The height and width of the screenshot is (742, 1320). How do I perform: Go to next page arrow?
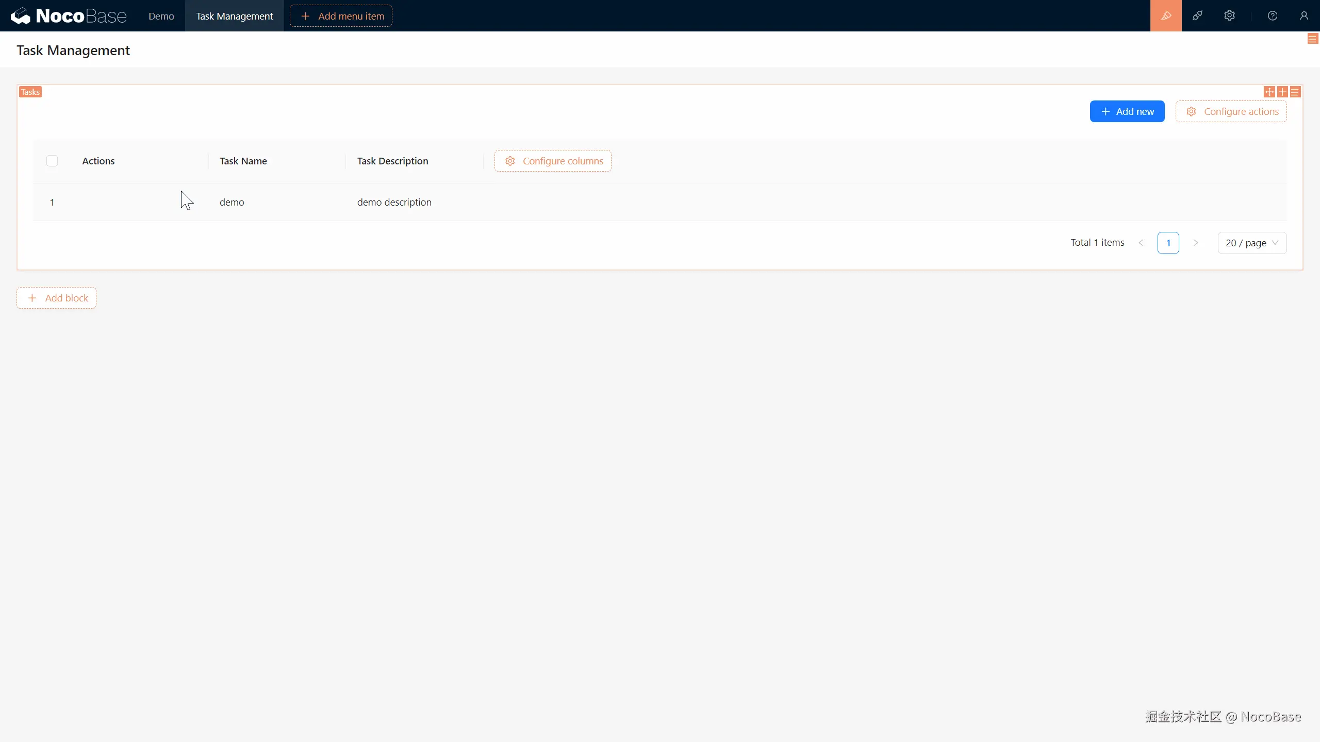tap(1196, 243)
